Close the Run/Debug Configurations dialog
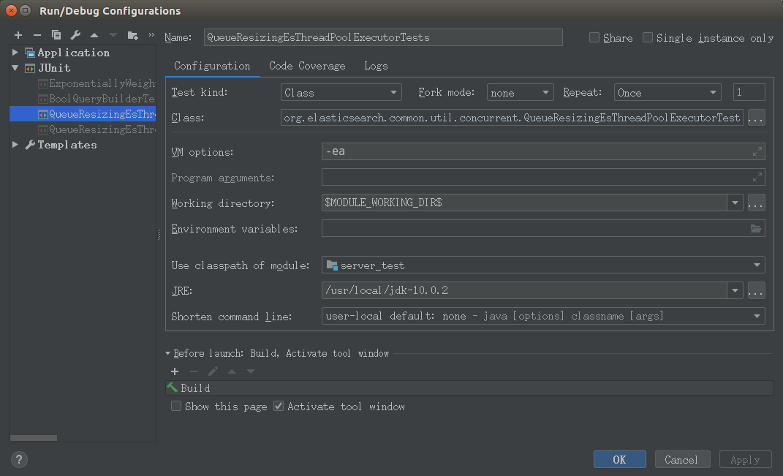783x476 pixels. point(11,10)
